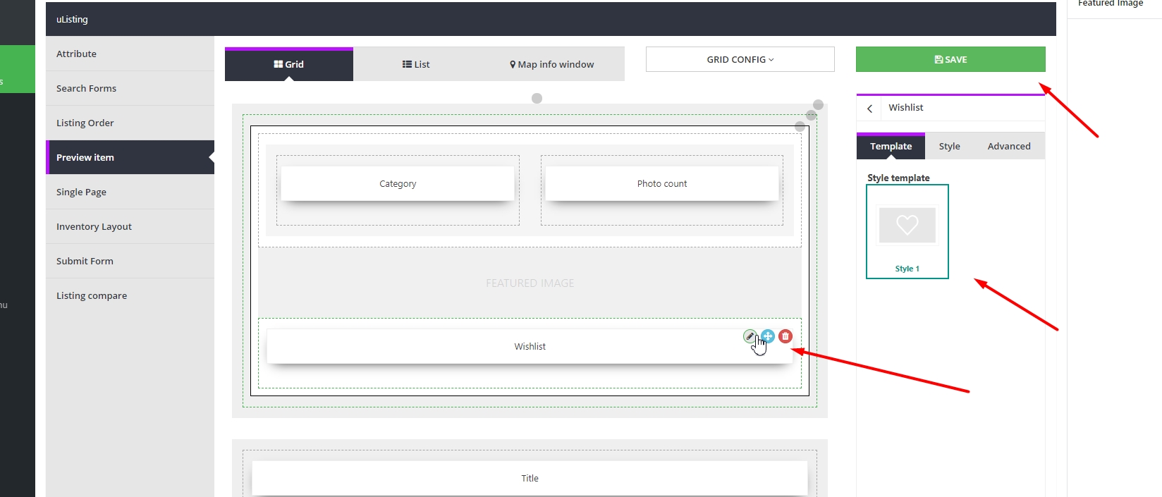
Task: Click the blue move icon on Wishlist element
Action: click(x=768, y=336)
